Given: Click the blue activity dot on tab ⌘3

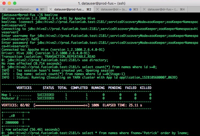Looking at the screenshot, I should point(130,9).
